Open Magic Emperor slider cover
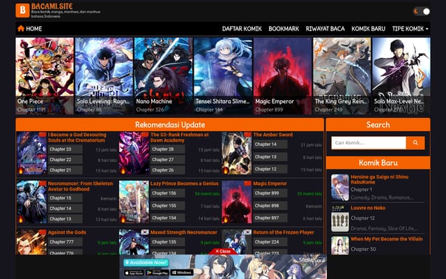Image resolution: width=446 pixels, height=279 pixels. click(x=282, y=76)
